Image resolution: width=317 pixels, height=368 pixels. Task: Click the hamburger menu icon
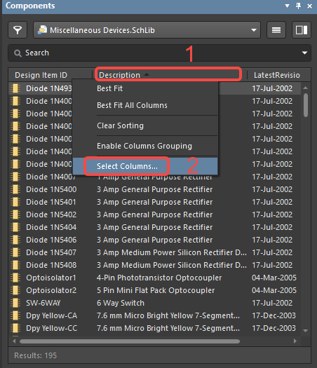pos(276,30)
